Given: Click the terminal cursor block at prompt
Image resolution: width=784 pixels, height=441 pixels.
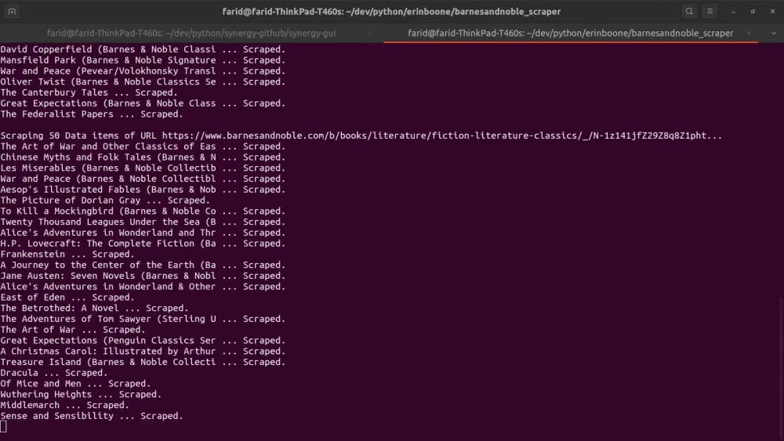Looking at the screenshot, I should (3, 427).
